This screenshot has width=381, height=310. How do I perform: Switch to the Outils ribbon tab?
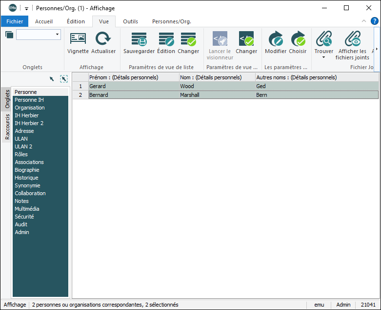pos(130,21)
